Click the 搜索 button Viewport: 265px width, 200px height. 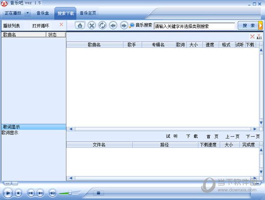coord(248,26)
